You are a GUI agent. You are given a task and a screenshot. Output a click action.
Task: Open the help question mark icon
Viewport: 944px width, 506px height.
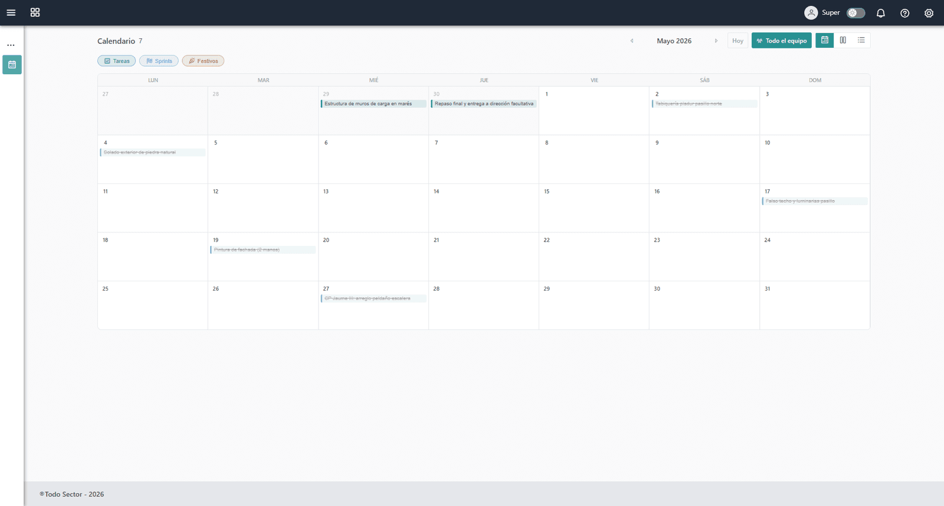(x=904, y=13)
